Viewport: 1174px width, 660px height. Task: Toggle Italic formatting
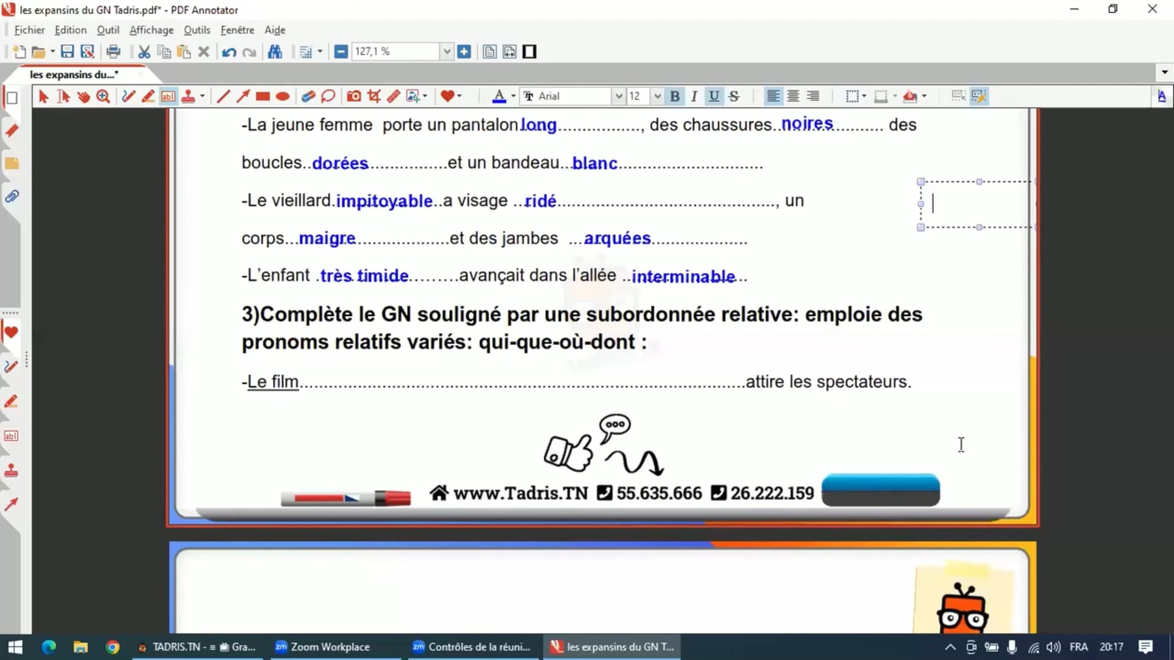[x=694, y=96]
